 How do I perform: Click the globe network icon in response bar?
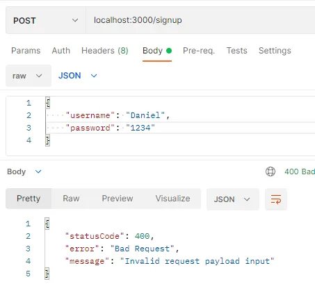pyautogui.click(x=270, y=171)
